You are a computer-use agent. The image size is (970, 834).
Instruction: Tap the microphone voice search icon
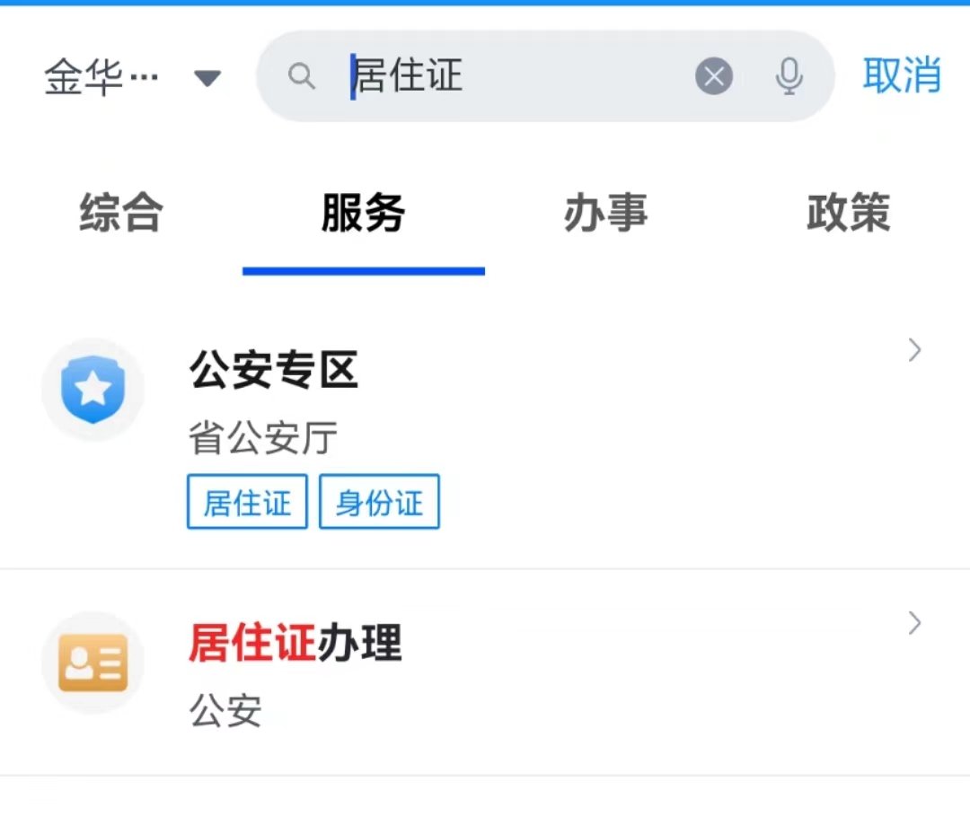[789, 77]
